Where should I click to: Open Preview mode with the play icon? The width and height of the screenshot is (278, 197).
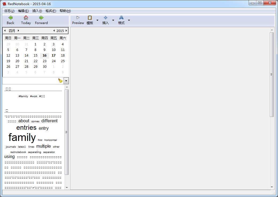(x=78, y=18)
